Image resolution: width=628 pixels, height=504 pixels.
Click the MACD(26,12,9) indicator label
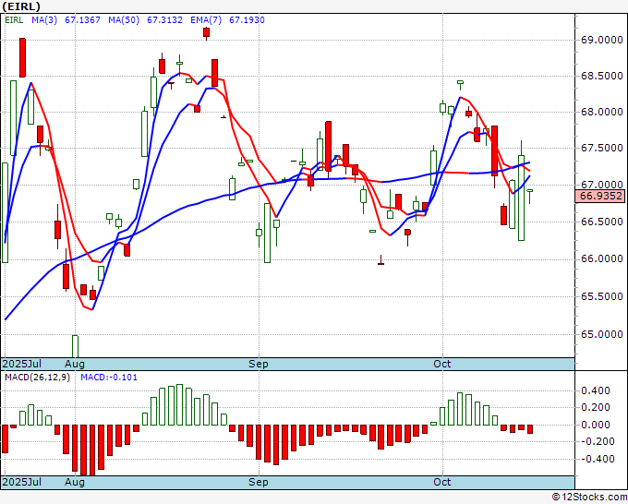tap(37, 378)
